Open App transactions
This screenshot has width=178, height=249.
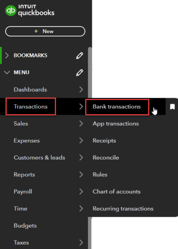116,124
